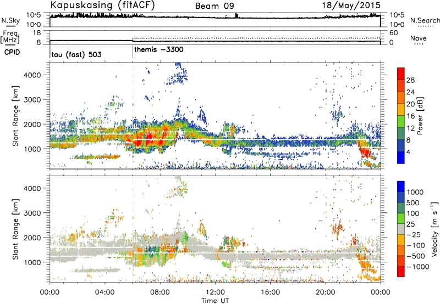This screenshot has width=440, height=304.
Task: Click the 'CPID' row label
Action: [12, 52]
